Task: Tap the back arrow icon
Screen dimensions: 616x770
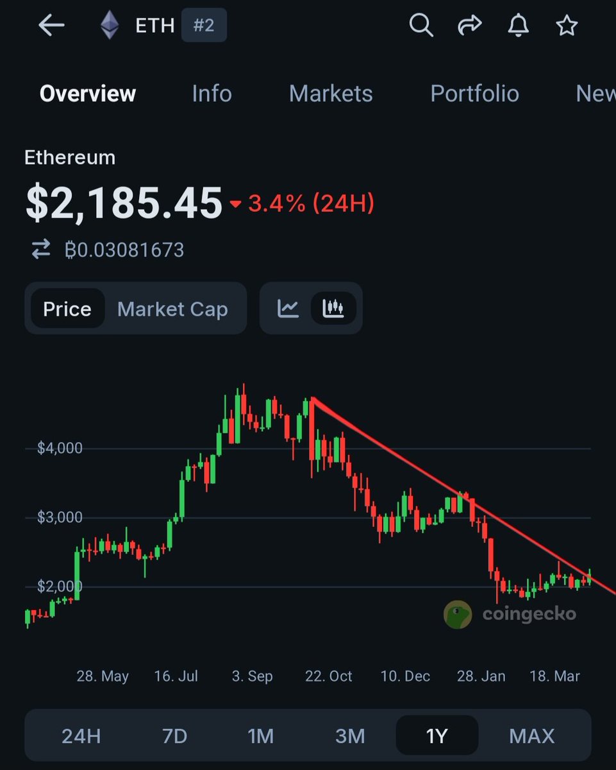Action: 51,26
